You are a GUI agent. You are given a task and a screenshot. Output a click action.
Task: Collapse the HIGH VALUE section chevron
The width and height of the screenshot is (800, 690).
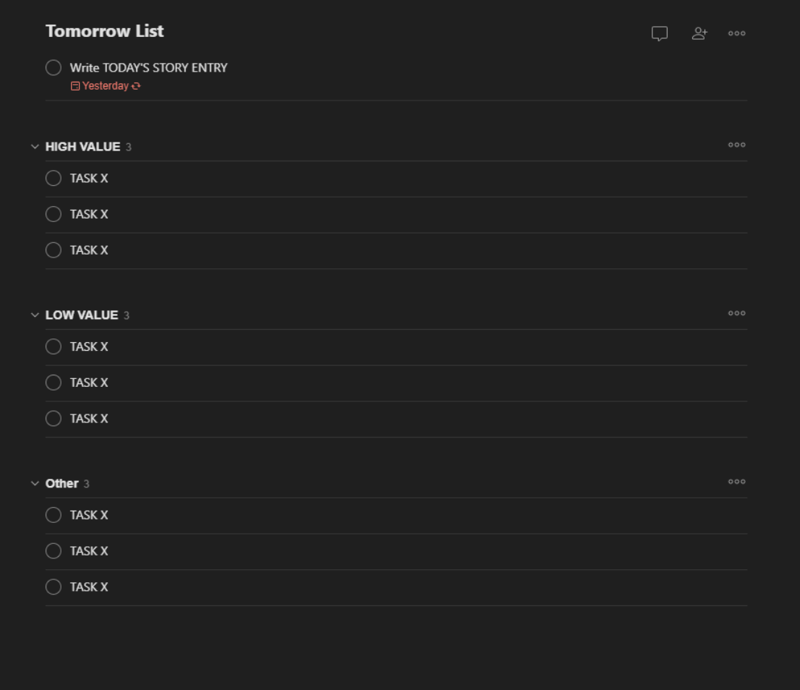pos(35,147)
